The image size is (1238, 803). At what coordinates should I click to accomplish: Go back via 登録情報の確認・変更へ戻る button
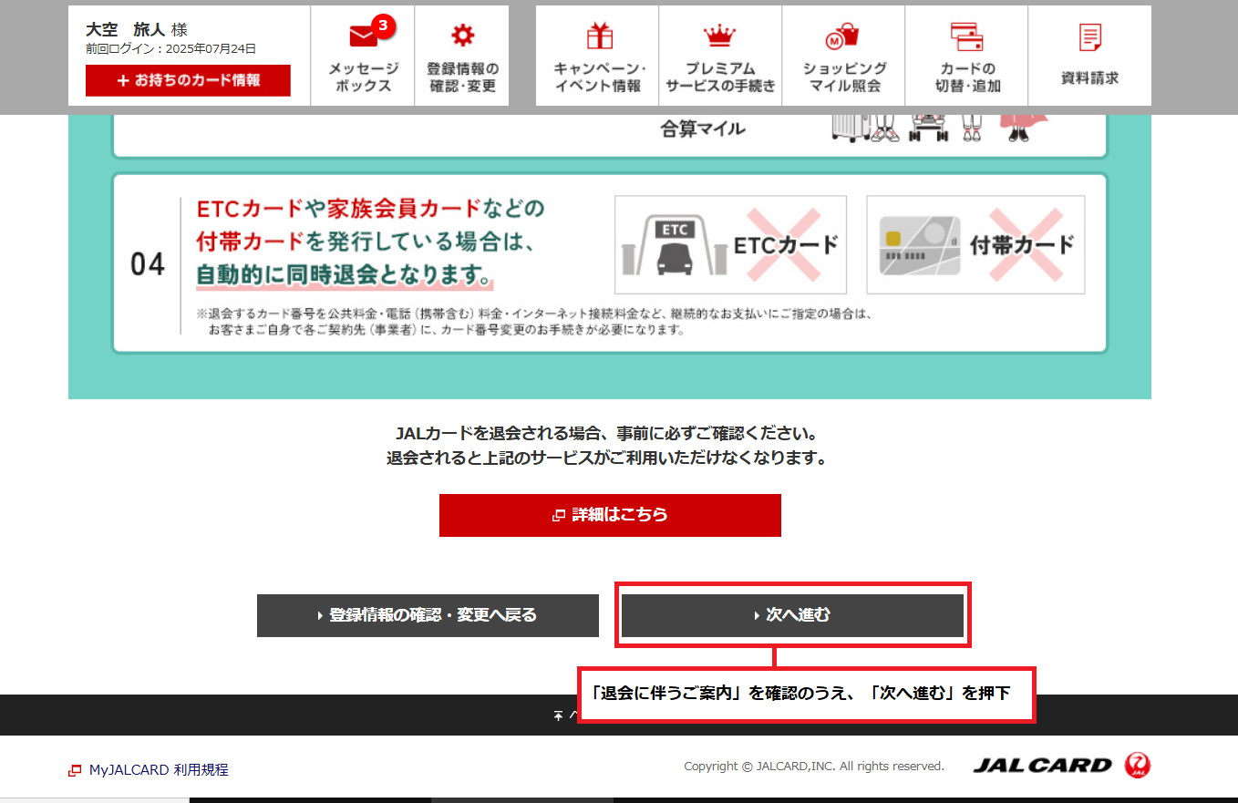(428, 615)
